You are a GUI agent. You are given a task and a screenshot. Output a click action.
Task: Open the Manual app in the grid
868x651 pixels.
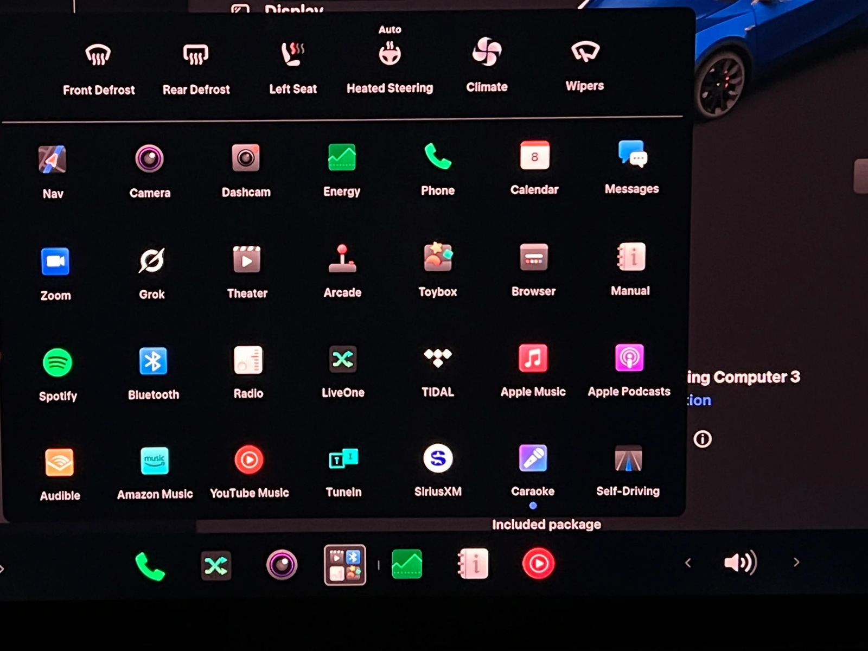tap(630, 256)
